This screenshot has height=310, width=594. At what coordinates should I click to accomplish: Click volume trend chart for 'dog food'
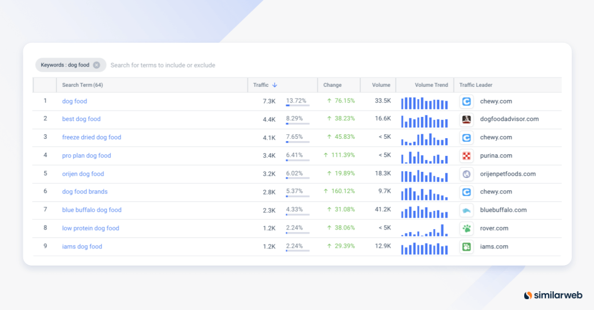pos(424,103)
